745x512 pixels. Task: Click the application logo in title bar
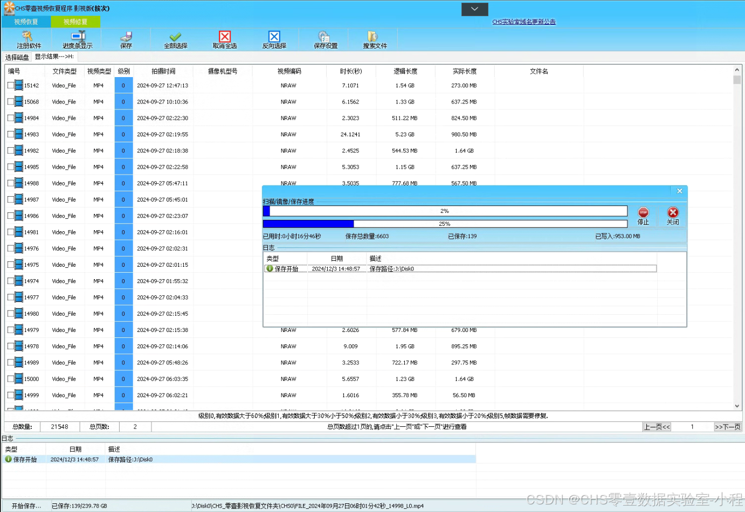[x=9, y=8]
